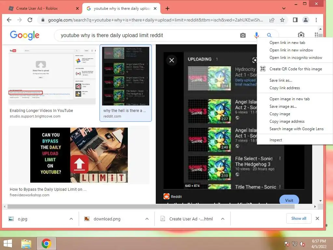Open the Chrome profile avatar

coord(306,20)
